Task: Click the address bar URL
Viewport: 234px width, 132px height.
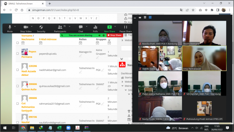Action: [55, 10]
